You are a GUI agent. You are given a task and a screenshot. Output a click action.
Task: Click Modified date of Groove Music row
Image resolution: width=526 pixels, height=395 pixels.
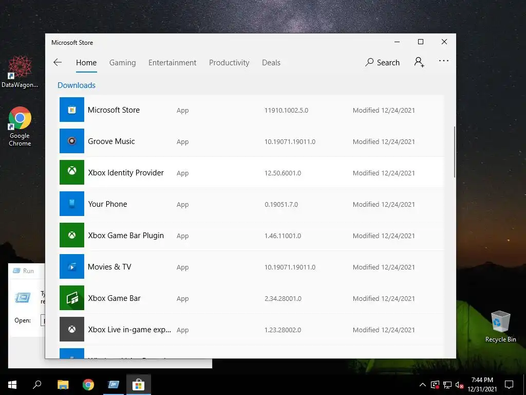click(x=384, y=142)
